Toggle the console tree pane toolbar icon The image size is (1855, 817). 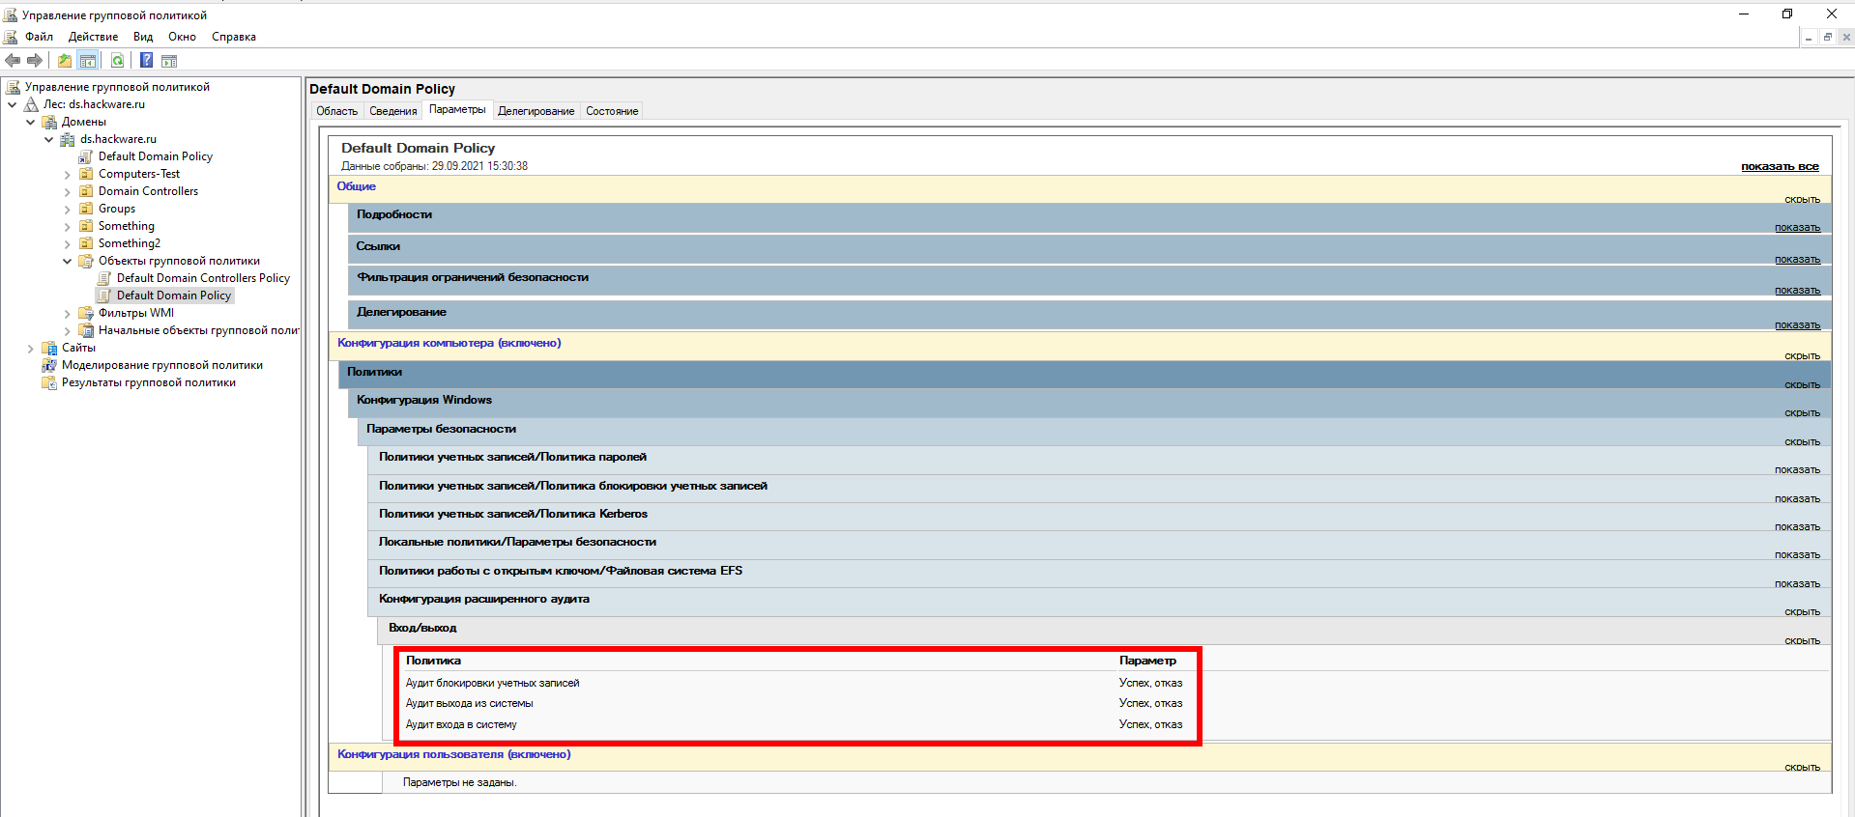point(88,61)
